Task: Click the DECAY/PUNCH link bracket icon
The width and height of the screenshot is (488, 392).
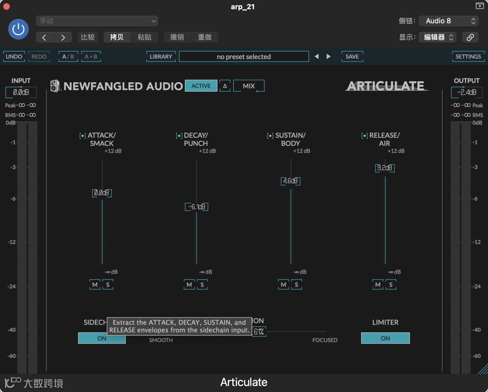Action: (x=179, y=135)
